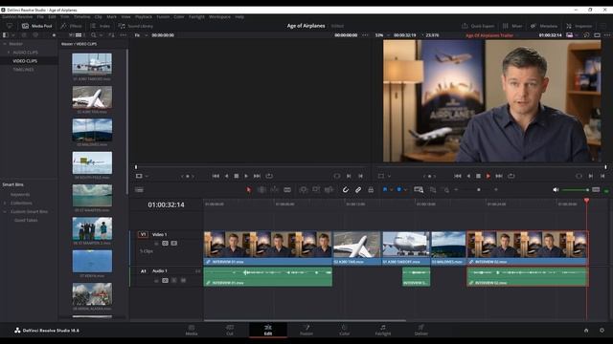Screen dimensions: 613x344
Task: Open the Index panel
Action: (100, 26)
